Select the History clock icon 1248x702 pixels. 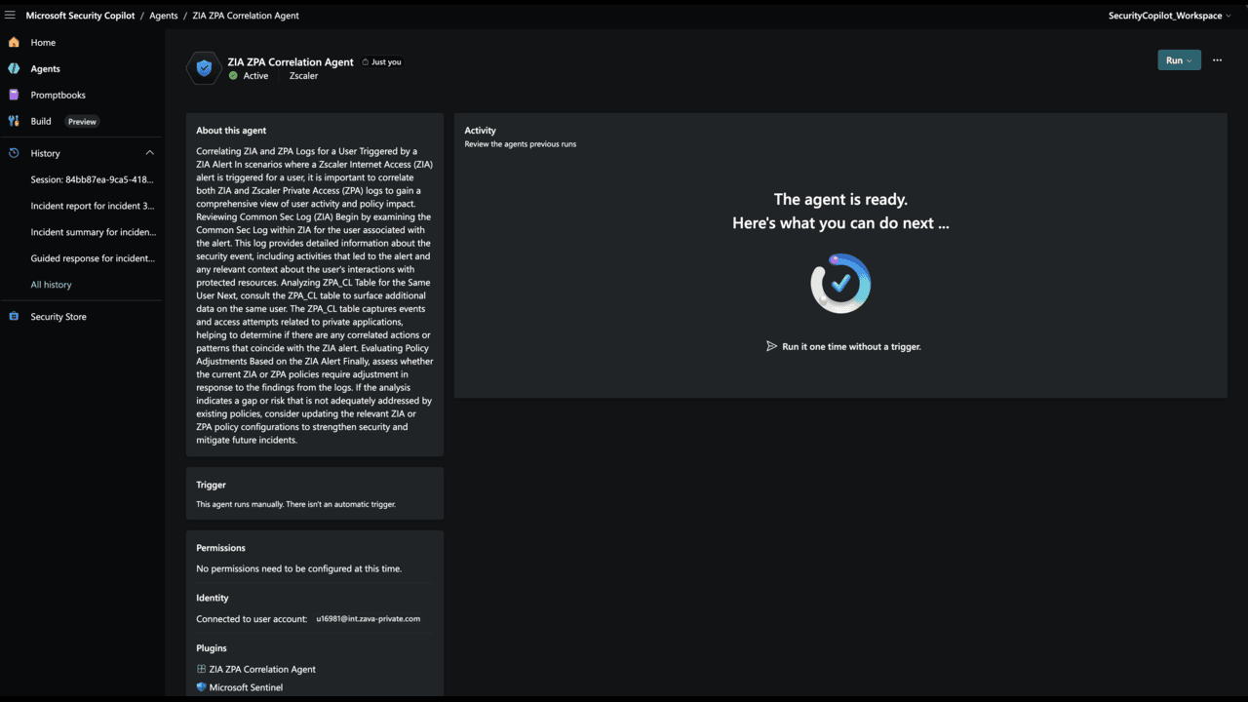click(x=14, y=153)
